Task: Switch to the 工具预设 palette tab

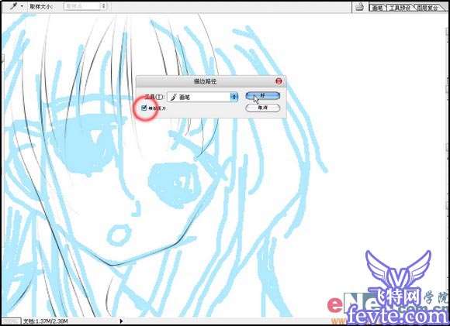Action: pyautogui.click(x=400, y=8)
